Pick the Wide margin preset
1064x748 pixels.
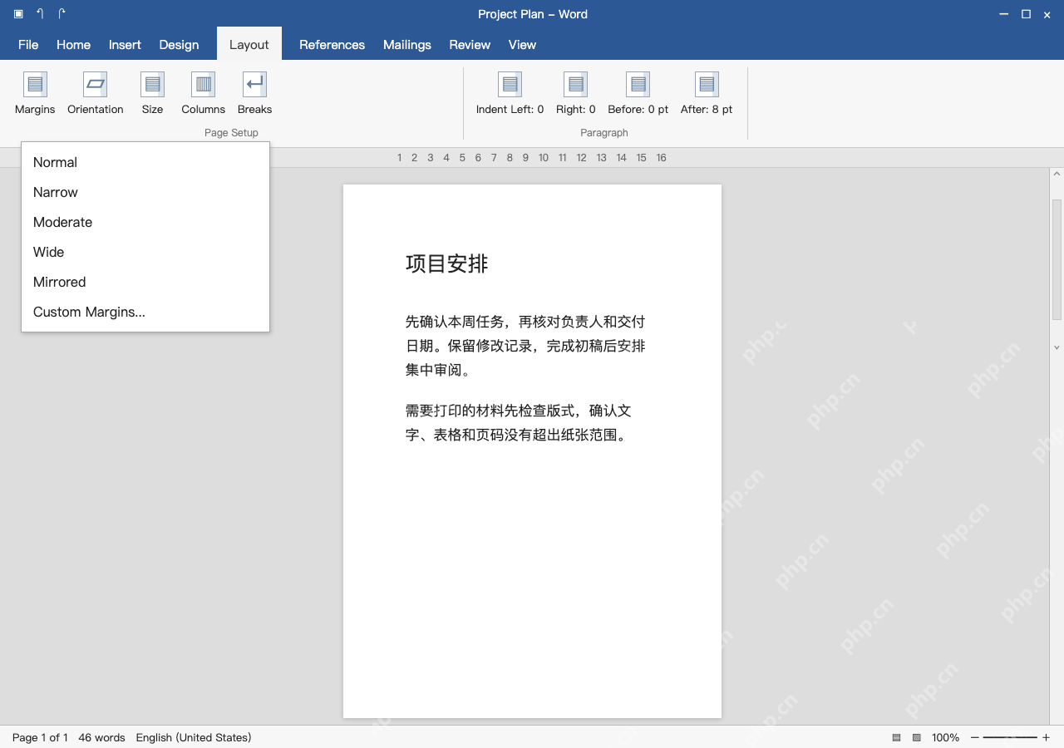tap(145, 252)
